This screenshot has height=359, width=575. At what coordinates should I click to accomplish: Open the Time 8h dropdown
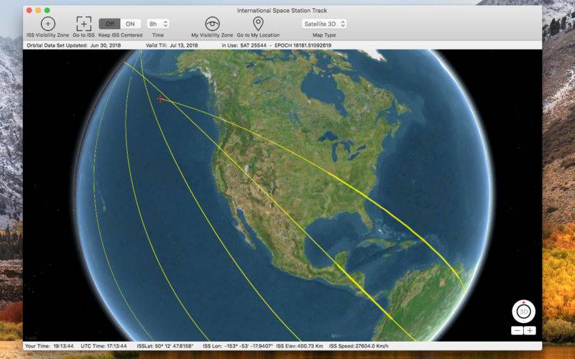pos(157,24)
